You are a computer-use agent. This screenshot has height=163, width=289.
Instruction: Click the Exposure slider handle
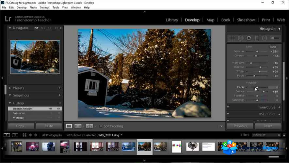(257, 52)
